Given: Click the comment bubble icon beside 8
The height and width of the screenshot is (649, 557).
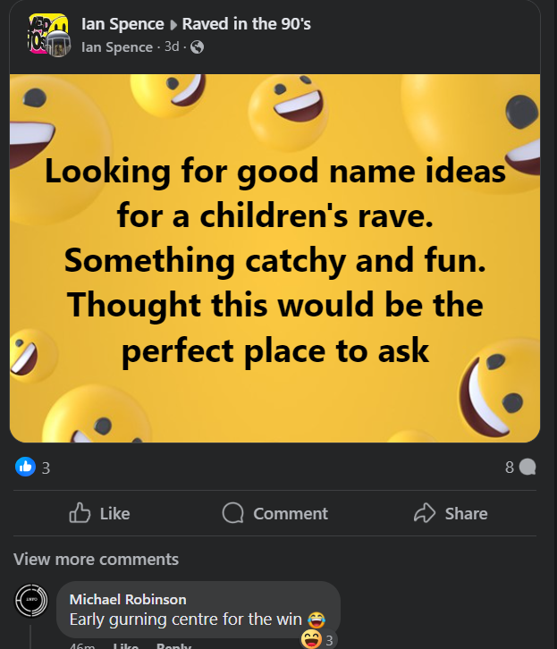Looking at the screenshot, I should 527,466.
